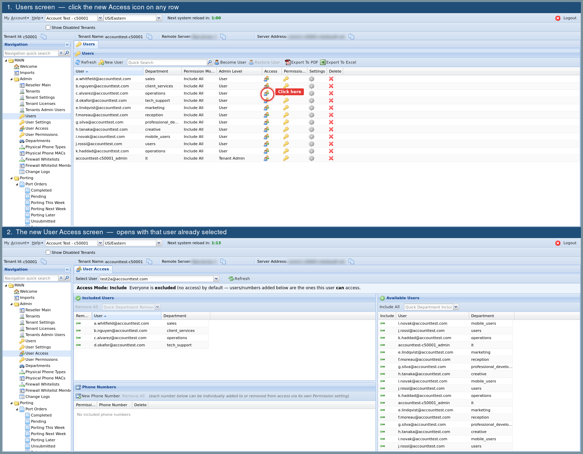Open Permissions key icon for i.novak row

[286, 137]
